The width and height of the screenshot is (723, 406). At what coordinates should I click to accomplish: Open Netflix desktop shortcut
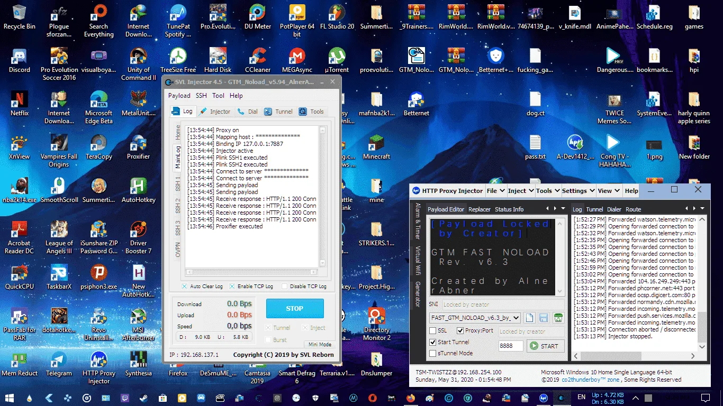[x=20, y=104]
